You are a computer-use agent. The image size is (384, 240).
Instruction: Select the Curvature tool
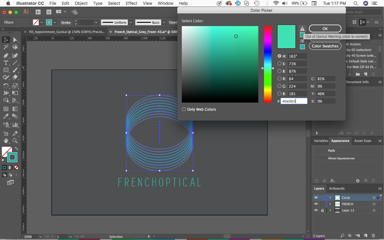click(x=15, y=55)
